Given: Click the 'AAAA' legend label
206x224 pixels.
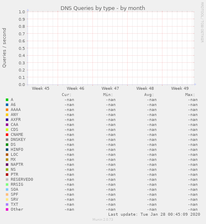Looking at the screenshot, I should pos(16,110).
